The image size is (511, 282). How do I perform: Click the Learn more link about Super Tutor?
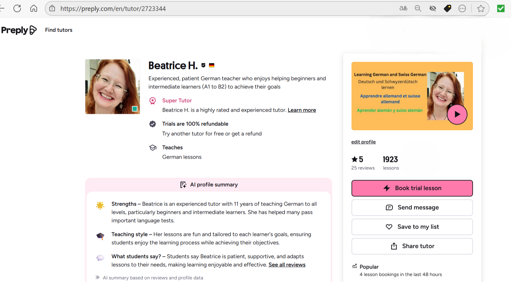click(302, 110)
